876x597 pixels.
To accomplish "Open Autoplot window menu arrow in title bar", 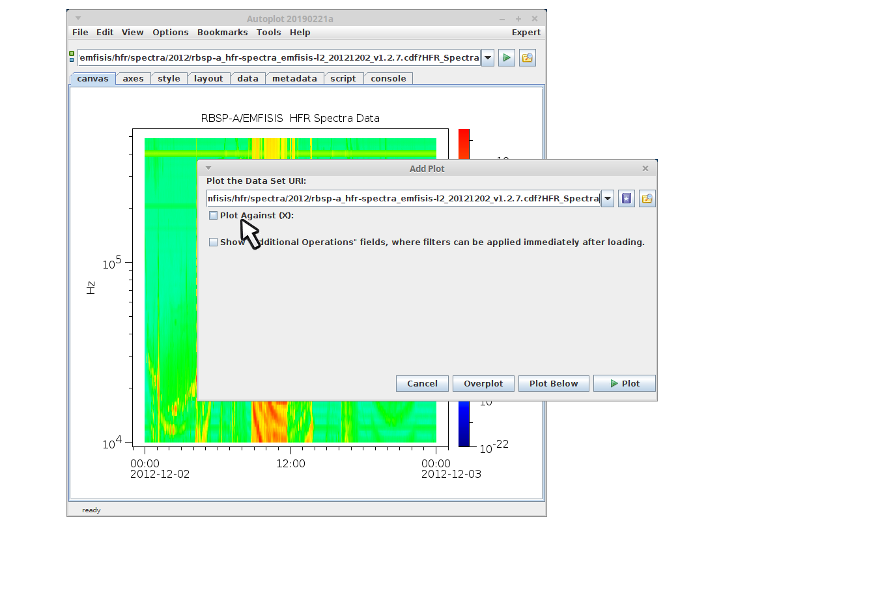I will pyautogui.click(x=78, y=18).
